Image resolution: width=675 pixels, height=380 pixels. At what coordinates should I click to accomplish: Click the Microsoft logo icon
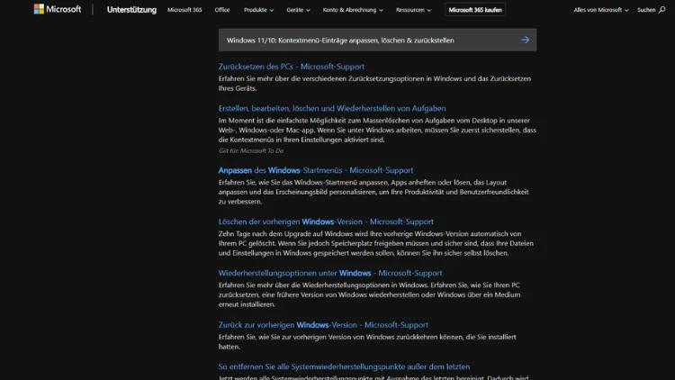39,9
